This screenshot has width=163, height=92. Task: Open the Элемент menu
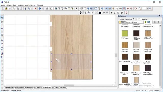pyautogui.click(x=21, y=5)
